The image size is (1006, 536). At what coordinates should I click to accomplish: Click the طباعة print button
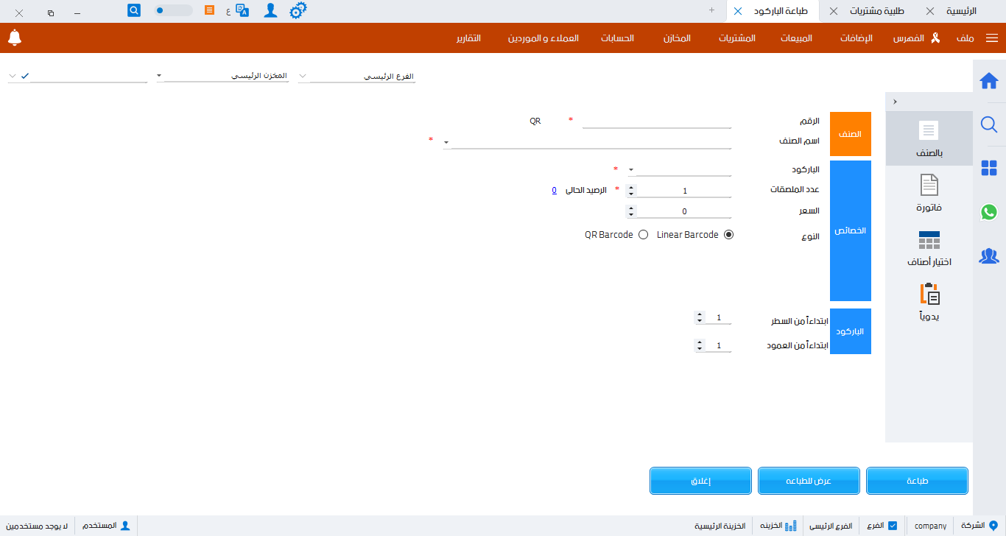(x=917, y=481)
